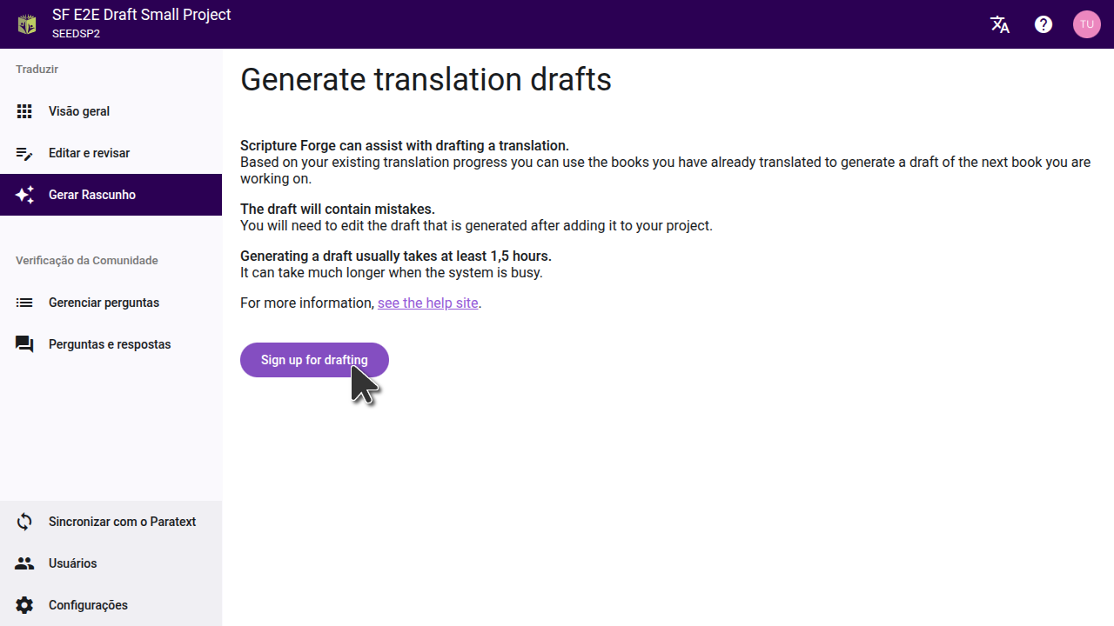Click the grid icon beside Visão geral
Viewport: 1114px width, 626px height.
tap(24, 111)
